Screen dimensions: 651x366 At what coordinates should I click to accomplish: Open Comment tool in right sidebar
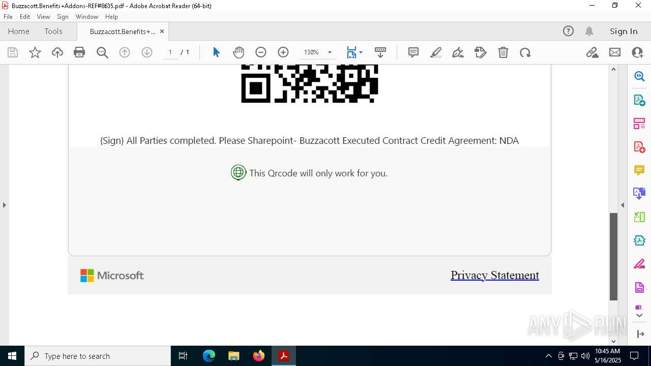tap(639, 170)
